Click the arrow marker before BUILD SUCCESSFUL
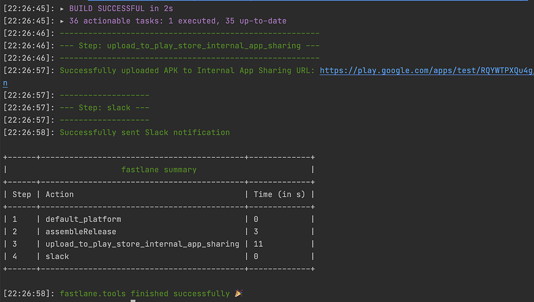The height and width of the screenshot is (302, 534). (62, 9)
